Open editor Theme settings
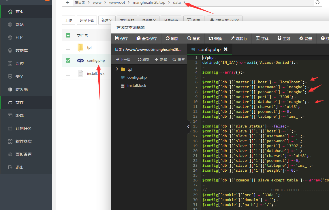Image resolution: width=329 pixels, height=210 pixels. (284, 38)
